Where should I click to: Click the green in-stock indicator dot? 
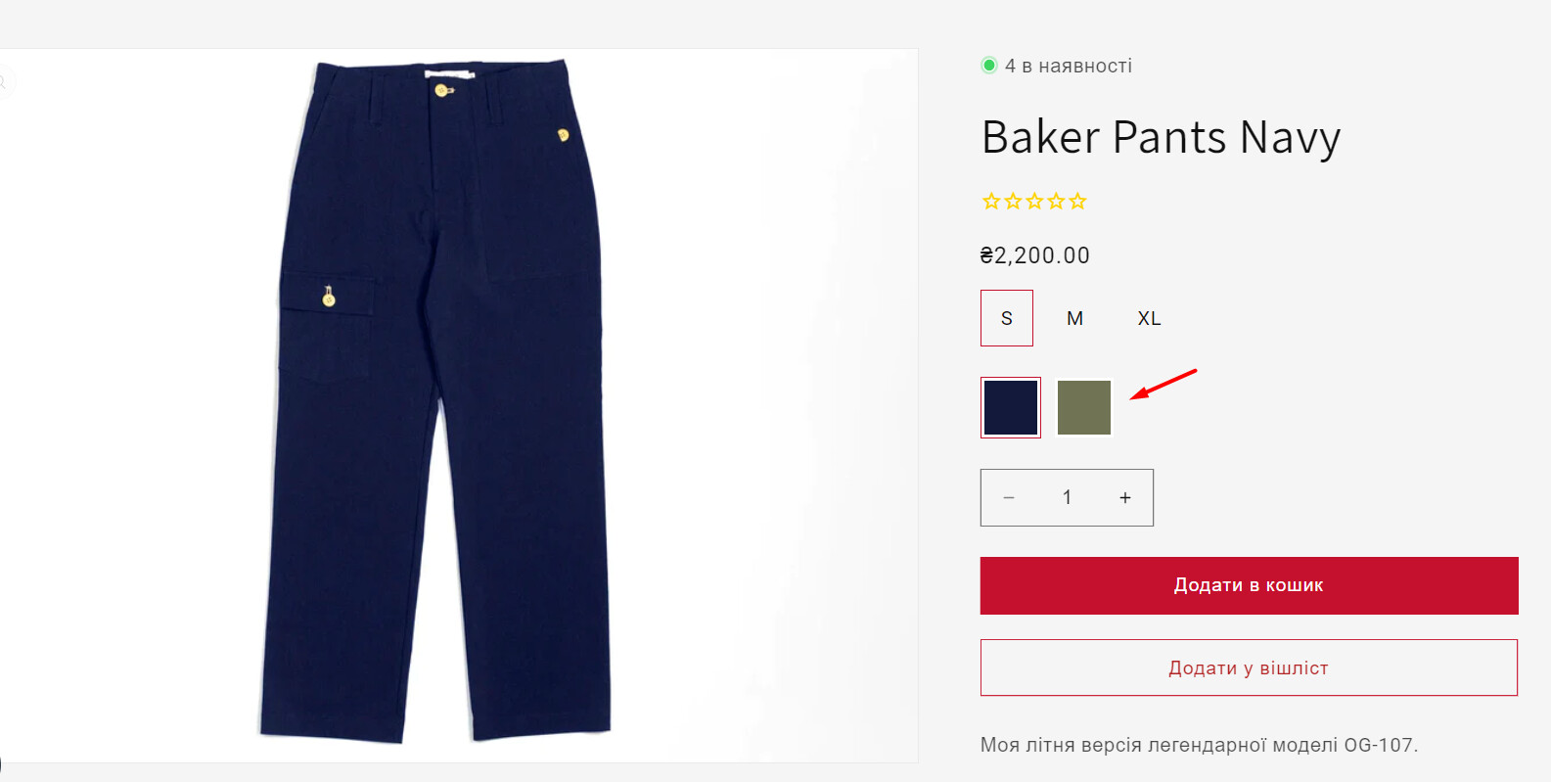point(989,66)
